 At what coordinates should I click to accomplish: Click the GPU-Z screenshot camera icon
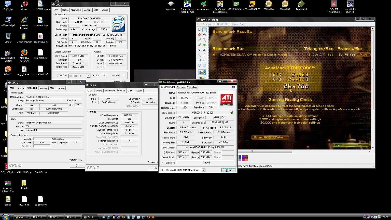(233, 87)
